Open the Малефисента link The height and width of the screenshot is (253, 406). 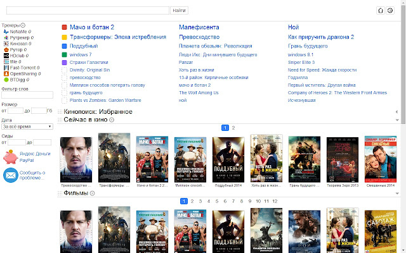coord(199,27)
